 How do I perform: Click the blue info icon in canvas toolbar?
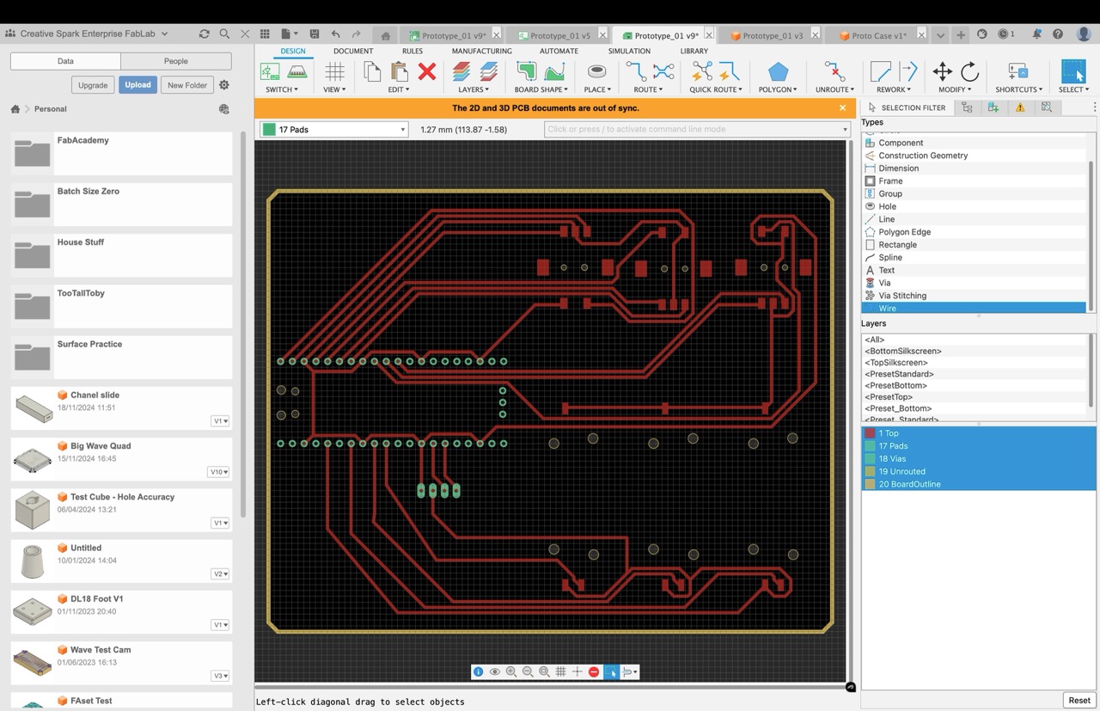(x=479, y=671)
